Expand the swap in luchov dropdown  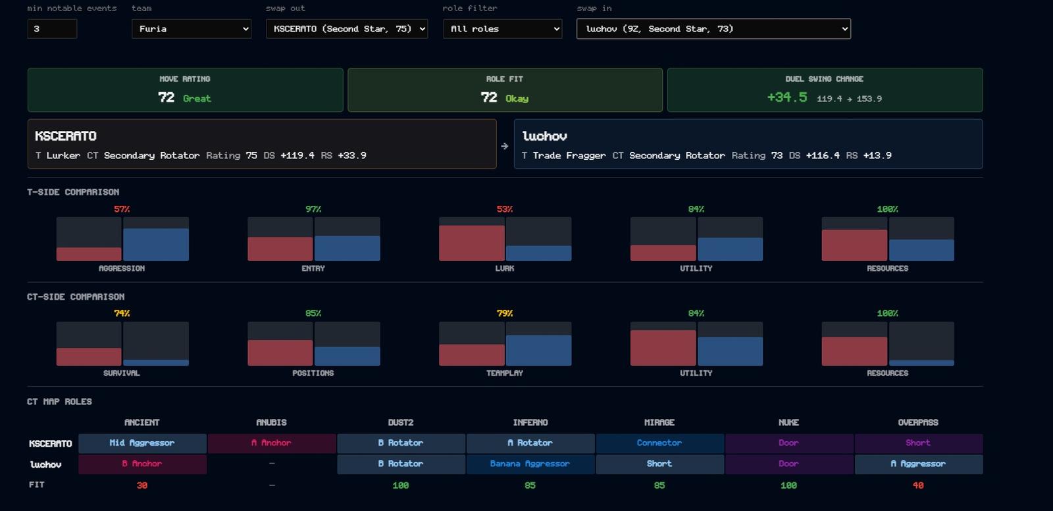(713, 29)
